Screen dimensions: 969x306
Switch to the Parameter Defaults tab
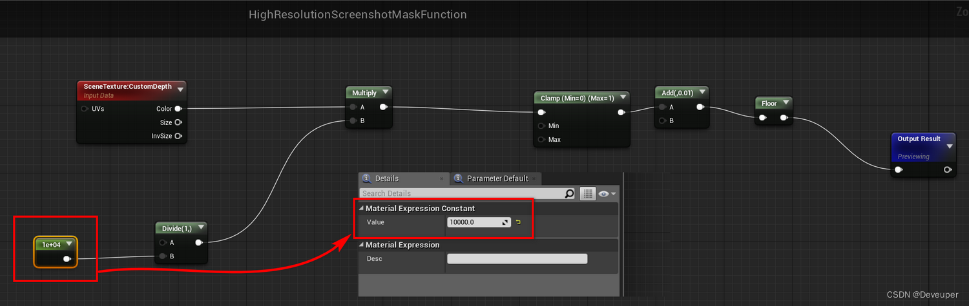pos(497,178)
